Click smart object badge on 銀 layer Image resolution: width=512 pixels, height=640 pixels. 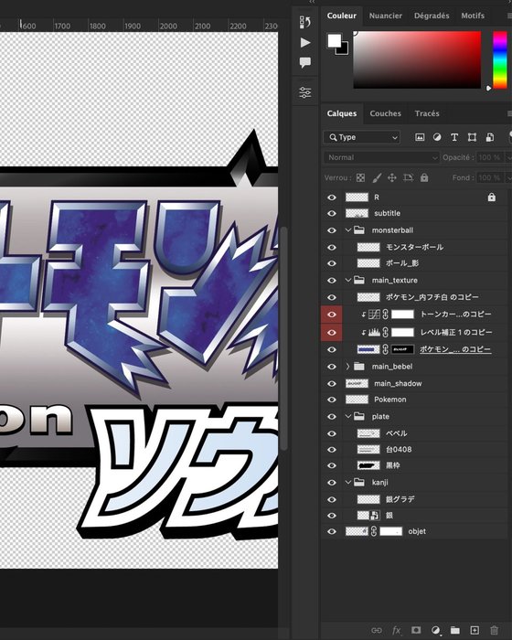click(x=375, y=515)
